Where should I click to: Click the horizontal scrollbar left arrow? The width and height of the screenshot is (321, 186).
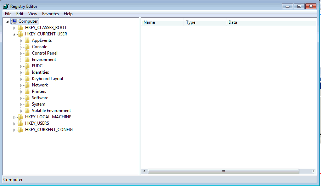pyautogui.click(x=144, y=171)
